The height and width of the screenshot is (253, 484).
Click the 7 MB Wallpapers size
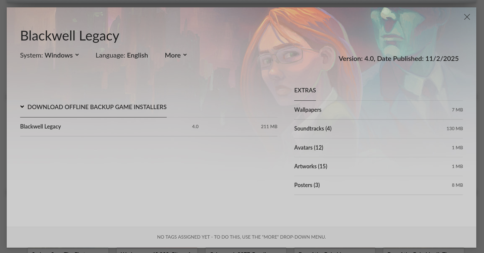coord(457,110)
